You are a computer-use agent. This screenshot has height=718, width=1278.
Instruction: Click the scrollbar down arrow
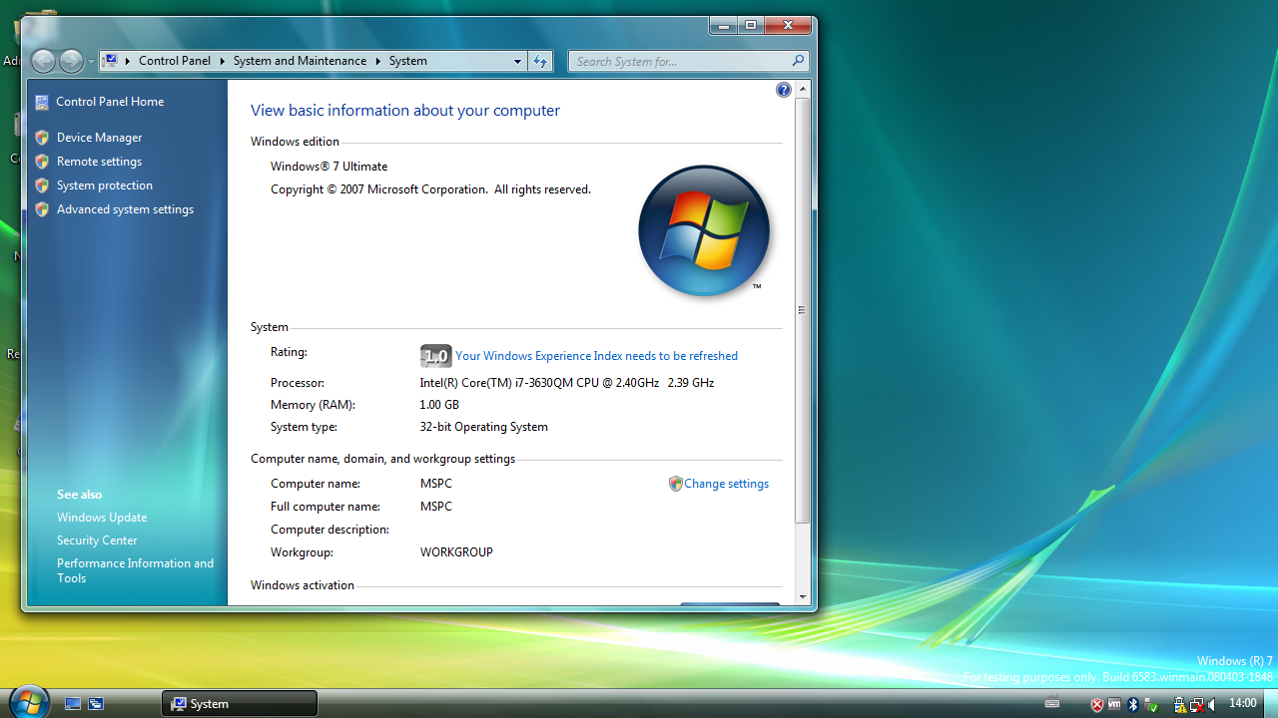pos(803,597)
